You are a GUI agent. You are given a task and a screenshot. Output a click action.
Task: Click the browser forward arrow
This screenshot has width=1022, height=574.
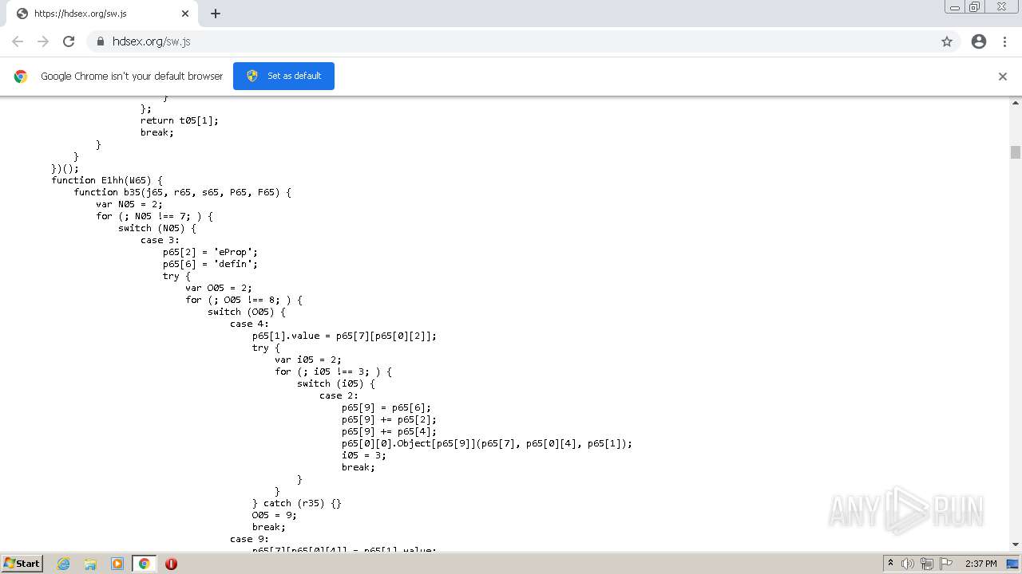pos(43,41)
